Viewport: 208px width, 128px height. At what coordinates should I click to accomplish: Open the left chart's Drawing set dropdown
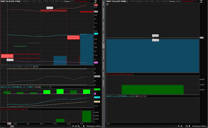[94, 126]
